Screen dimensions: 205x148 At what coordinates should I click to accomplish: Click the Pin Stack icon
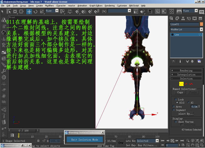pos(174,61)
